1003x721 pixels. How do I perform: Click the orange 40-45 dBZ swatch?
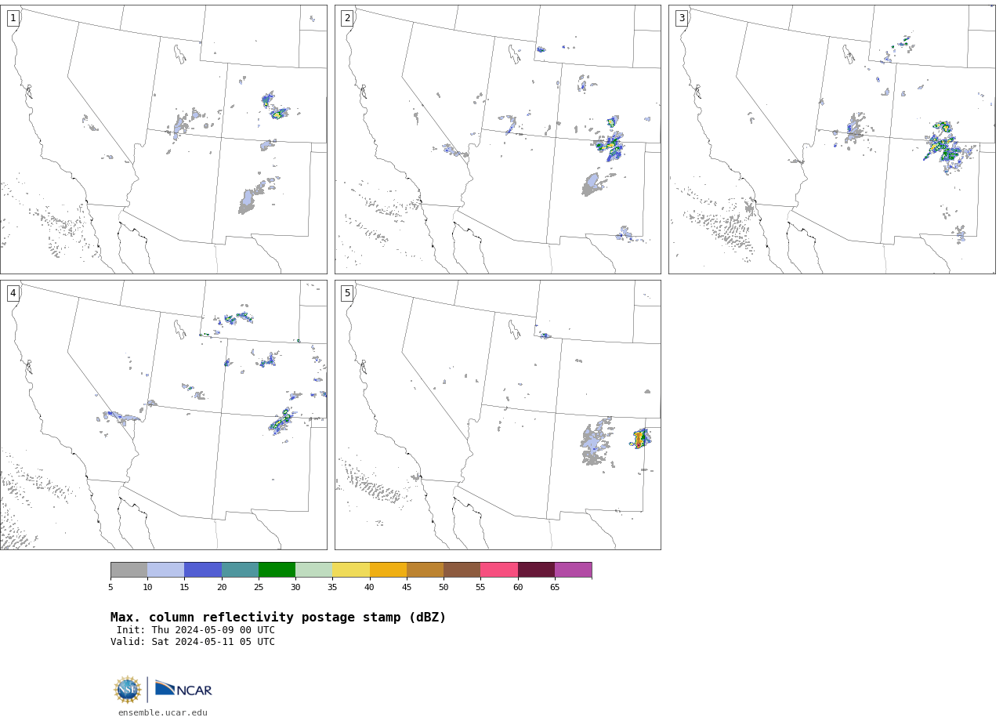pyautogui.click(x=388, y=570)
